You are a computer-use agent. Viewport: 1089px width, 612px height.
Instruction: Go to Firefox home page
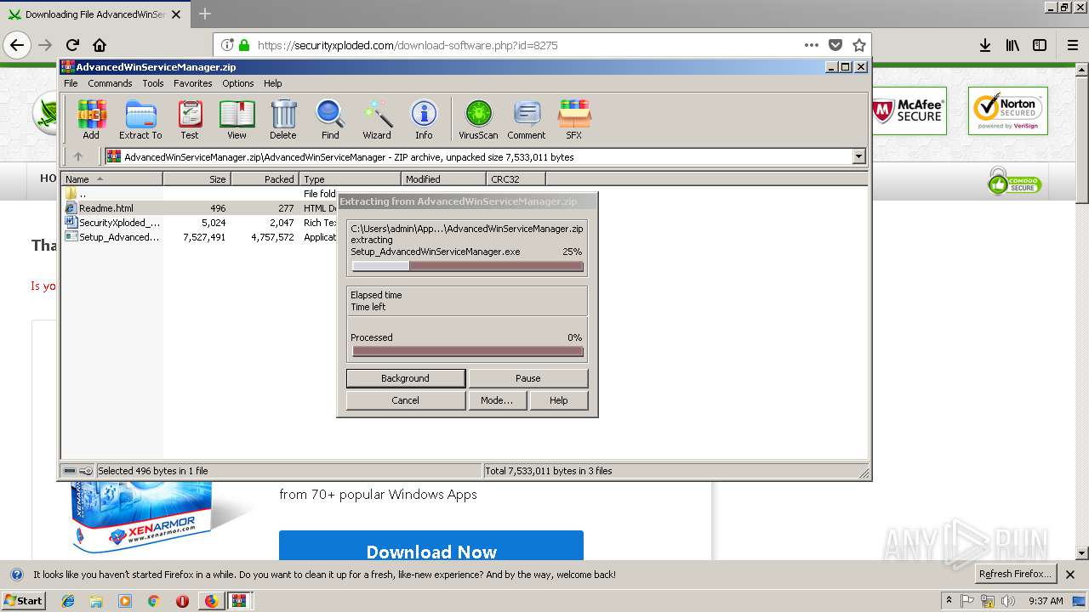pyautogui.click(x=100, y=45)
